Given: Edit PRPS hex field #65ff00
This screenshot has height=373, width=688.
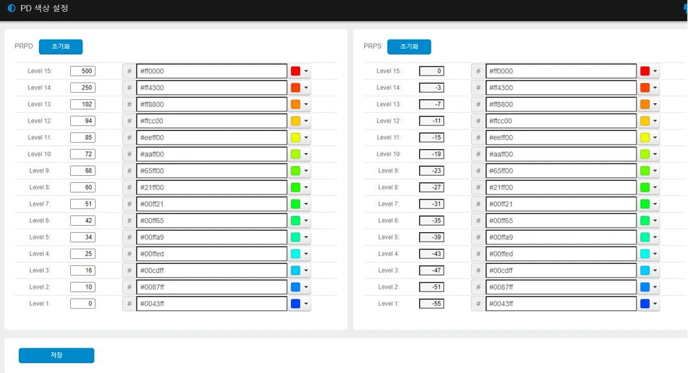Looking at the screenshot, I should [x=561, y=171].
